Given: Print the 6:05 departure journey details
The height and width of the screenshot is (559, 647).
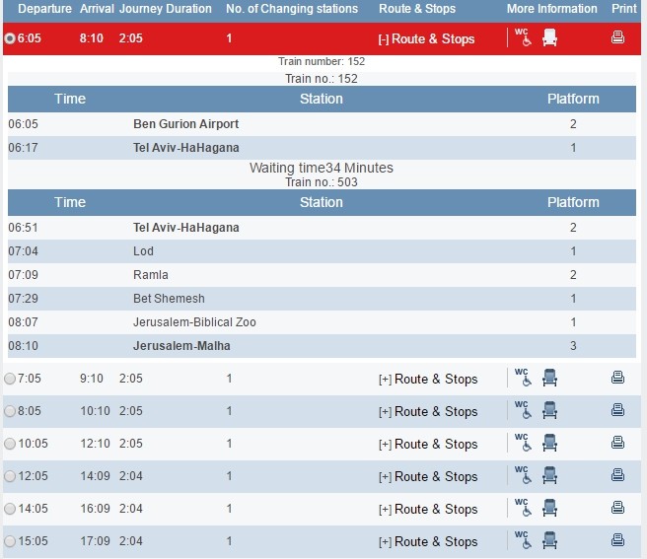Looking at the screenshot, I should 617,38.
